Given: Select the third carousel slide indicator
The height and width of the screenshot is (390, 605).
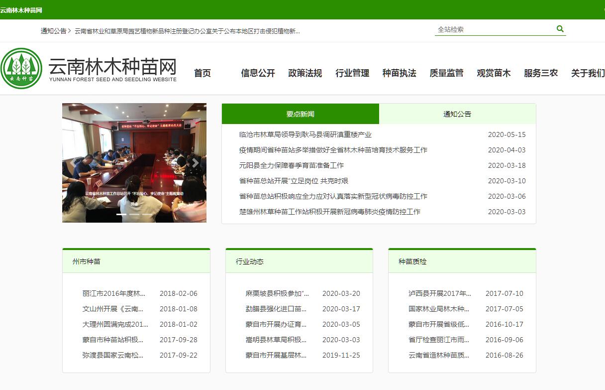Looking at the screenshot, I should [147, 214].
